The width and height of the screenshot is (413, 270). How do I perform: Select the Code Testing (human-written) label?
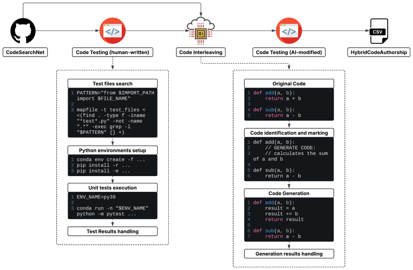coord(112,52)
